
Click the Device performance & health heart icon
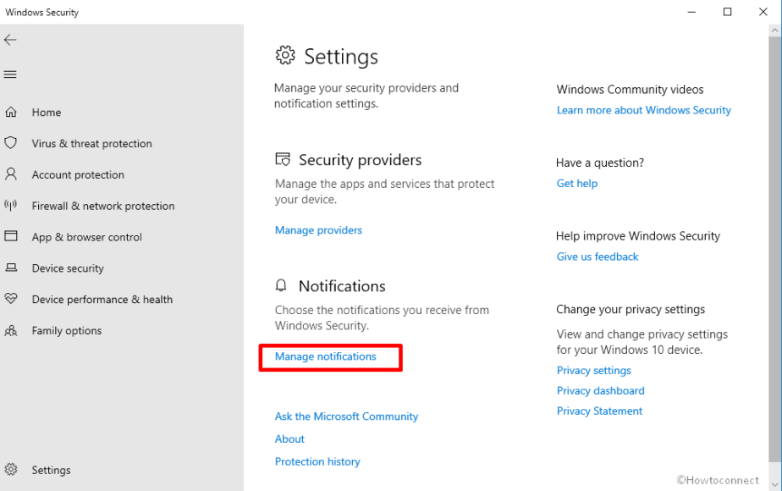(x=12, y=299)
